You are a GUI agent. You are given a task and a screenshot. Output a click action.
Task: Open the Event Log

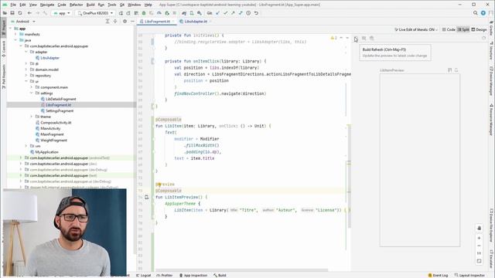(x=438, y=275)
